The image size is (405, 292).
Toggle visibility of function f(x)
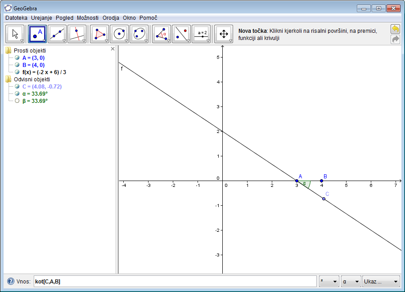coord(17,72)
